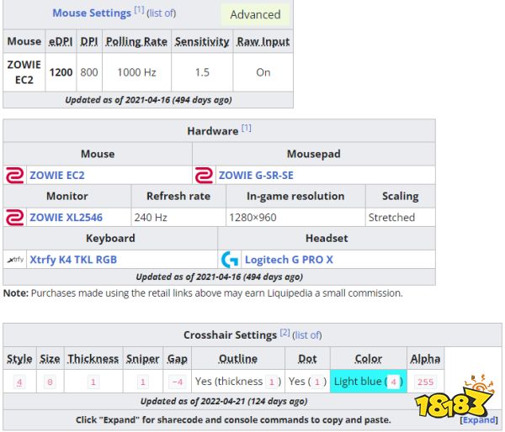Click the DPI column header
Screen dimensions: 505x432
tap(89, 41)
